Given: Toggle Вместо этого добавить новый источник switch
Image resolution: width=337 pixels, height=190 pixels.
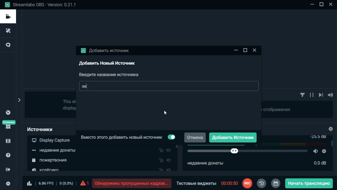Looking at the screenshot, I should pyautogui.click(x=171, y=137).
